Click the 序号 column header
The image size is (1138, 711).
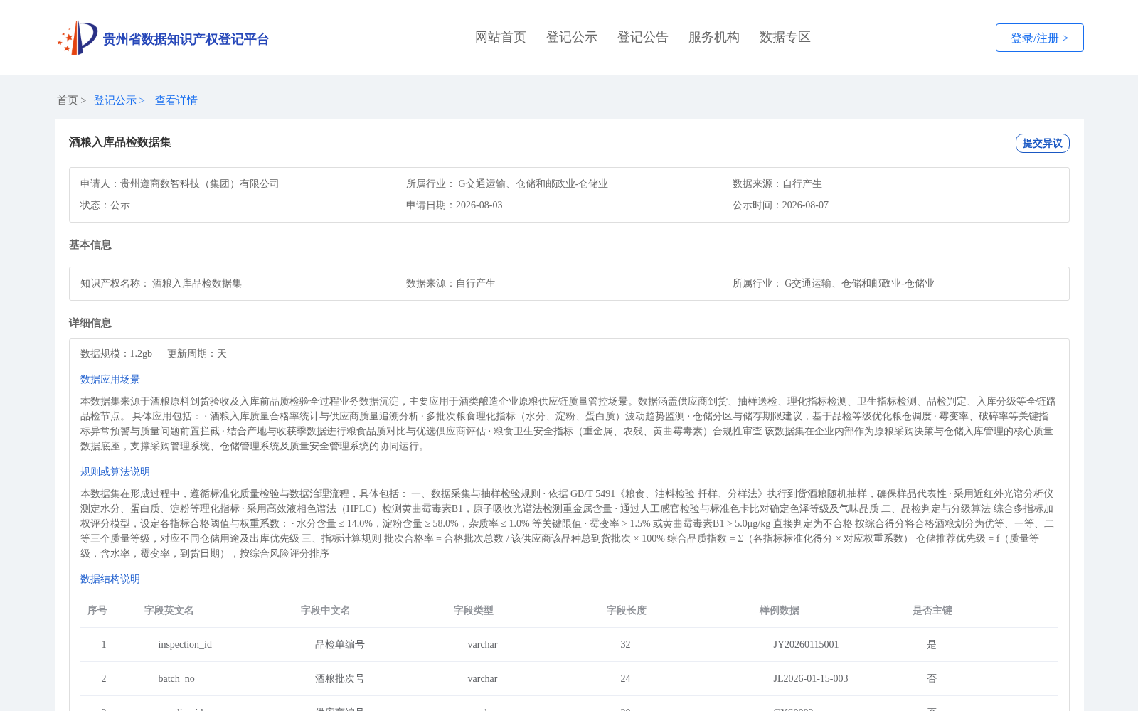tap(97, 610)
